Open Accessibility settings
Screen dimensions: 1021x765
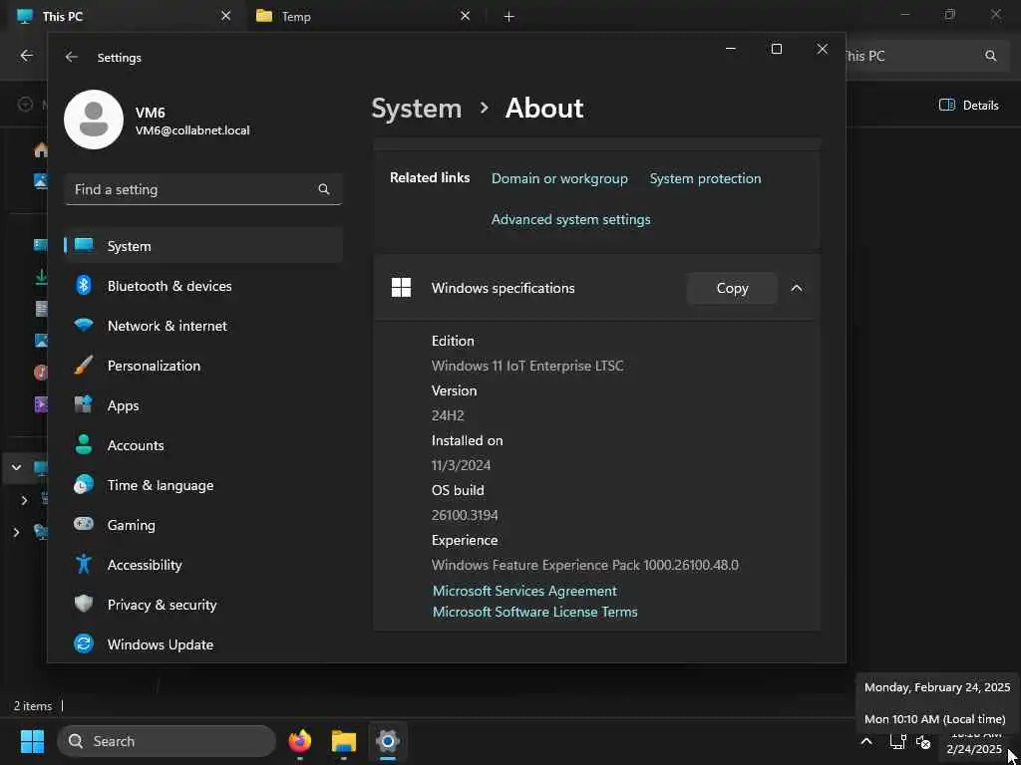point(203,564)
